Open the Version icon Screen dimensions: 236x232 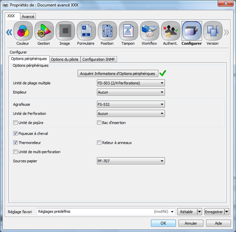[213, 31]
